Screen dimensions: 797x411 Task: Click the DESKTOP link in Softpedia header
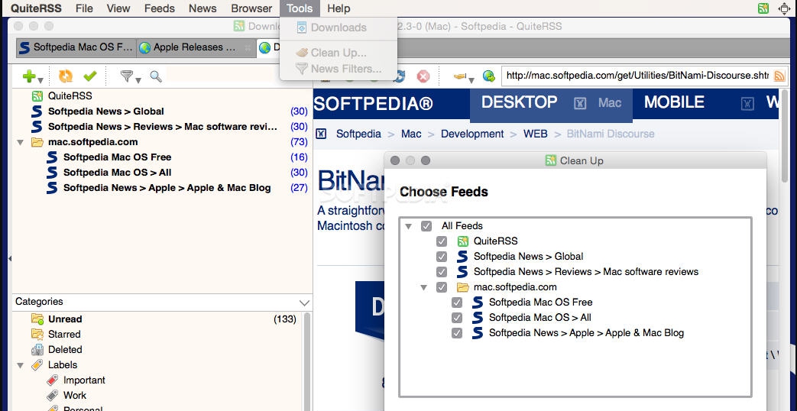tap(519, 102)
